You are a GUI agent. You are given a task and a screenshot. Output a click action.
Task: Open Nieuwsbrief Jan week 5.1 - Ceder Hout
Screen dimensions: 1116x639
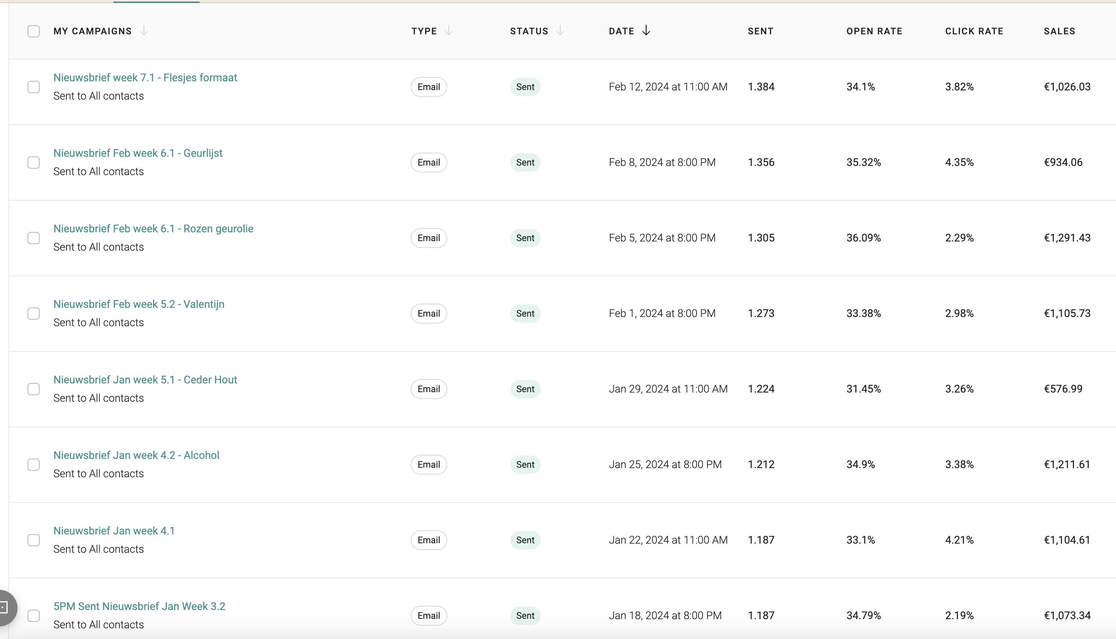pyautogui.click(x=145, y=380)
